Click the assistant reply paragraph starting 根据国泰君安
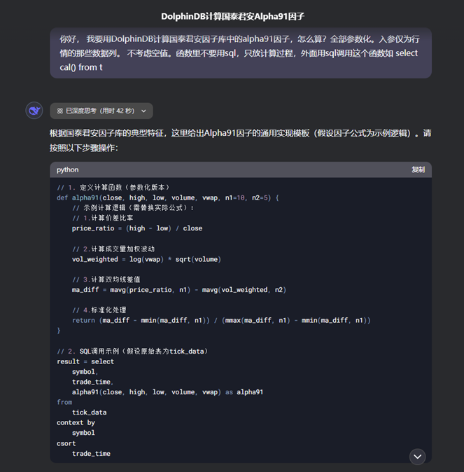 pos(241,140)
